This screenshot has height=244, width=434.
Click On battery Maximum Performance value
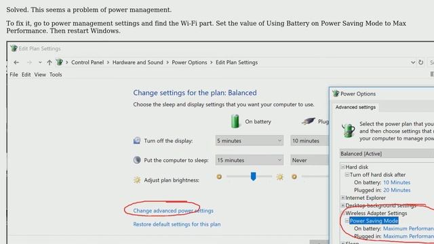tap(408, 228)
